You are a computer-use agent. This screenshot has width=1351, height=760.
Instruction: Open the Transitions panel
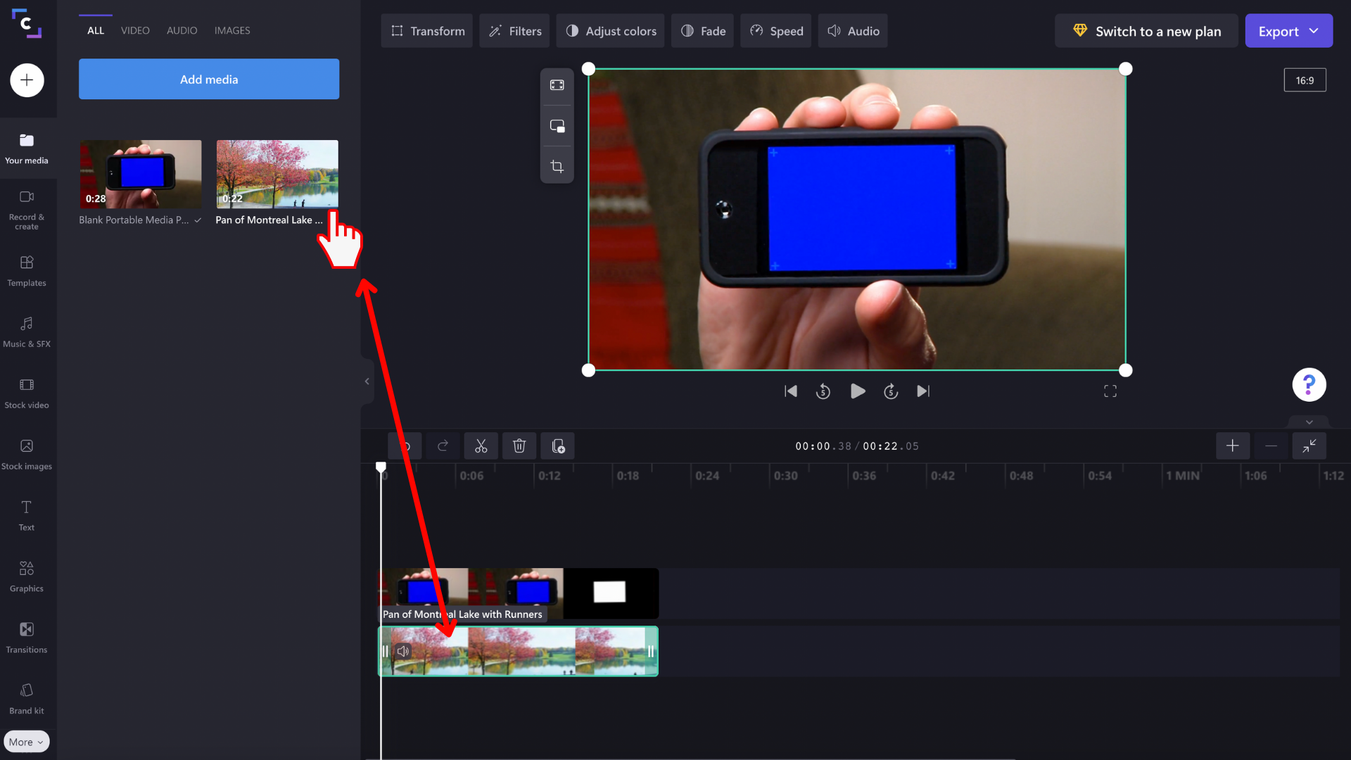coord(27,637)
